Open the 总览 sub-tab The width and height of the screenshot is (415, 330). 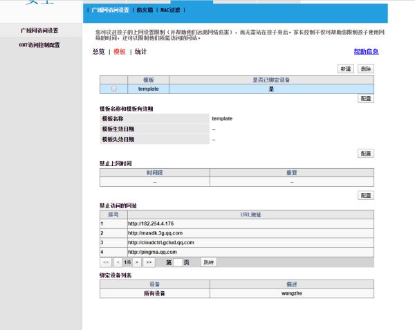tap(98, 52)
